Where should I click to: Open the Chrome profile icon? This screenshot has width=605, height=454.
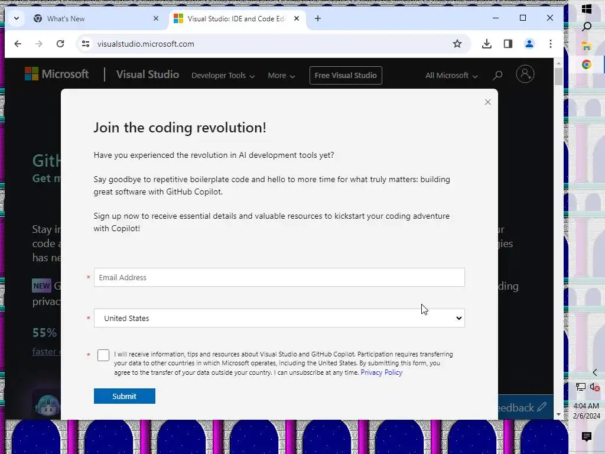tap(529, 44)
